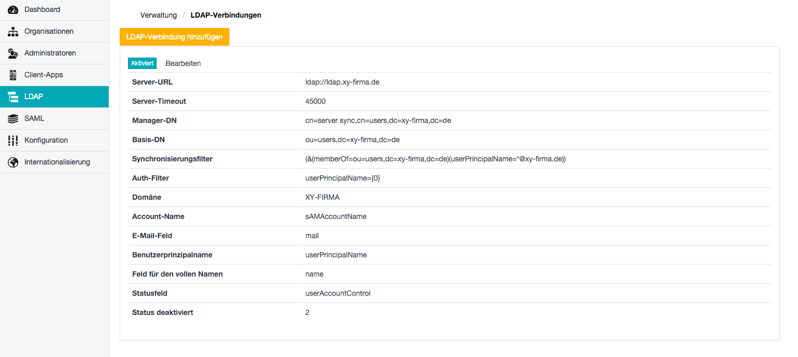This screenshot has width=798, height=357.
Task: Click the Client-Apps phone icon
Action: 13,75
